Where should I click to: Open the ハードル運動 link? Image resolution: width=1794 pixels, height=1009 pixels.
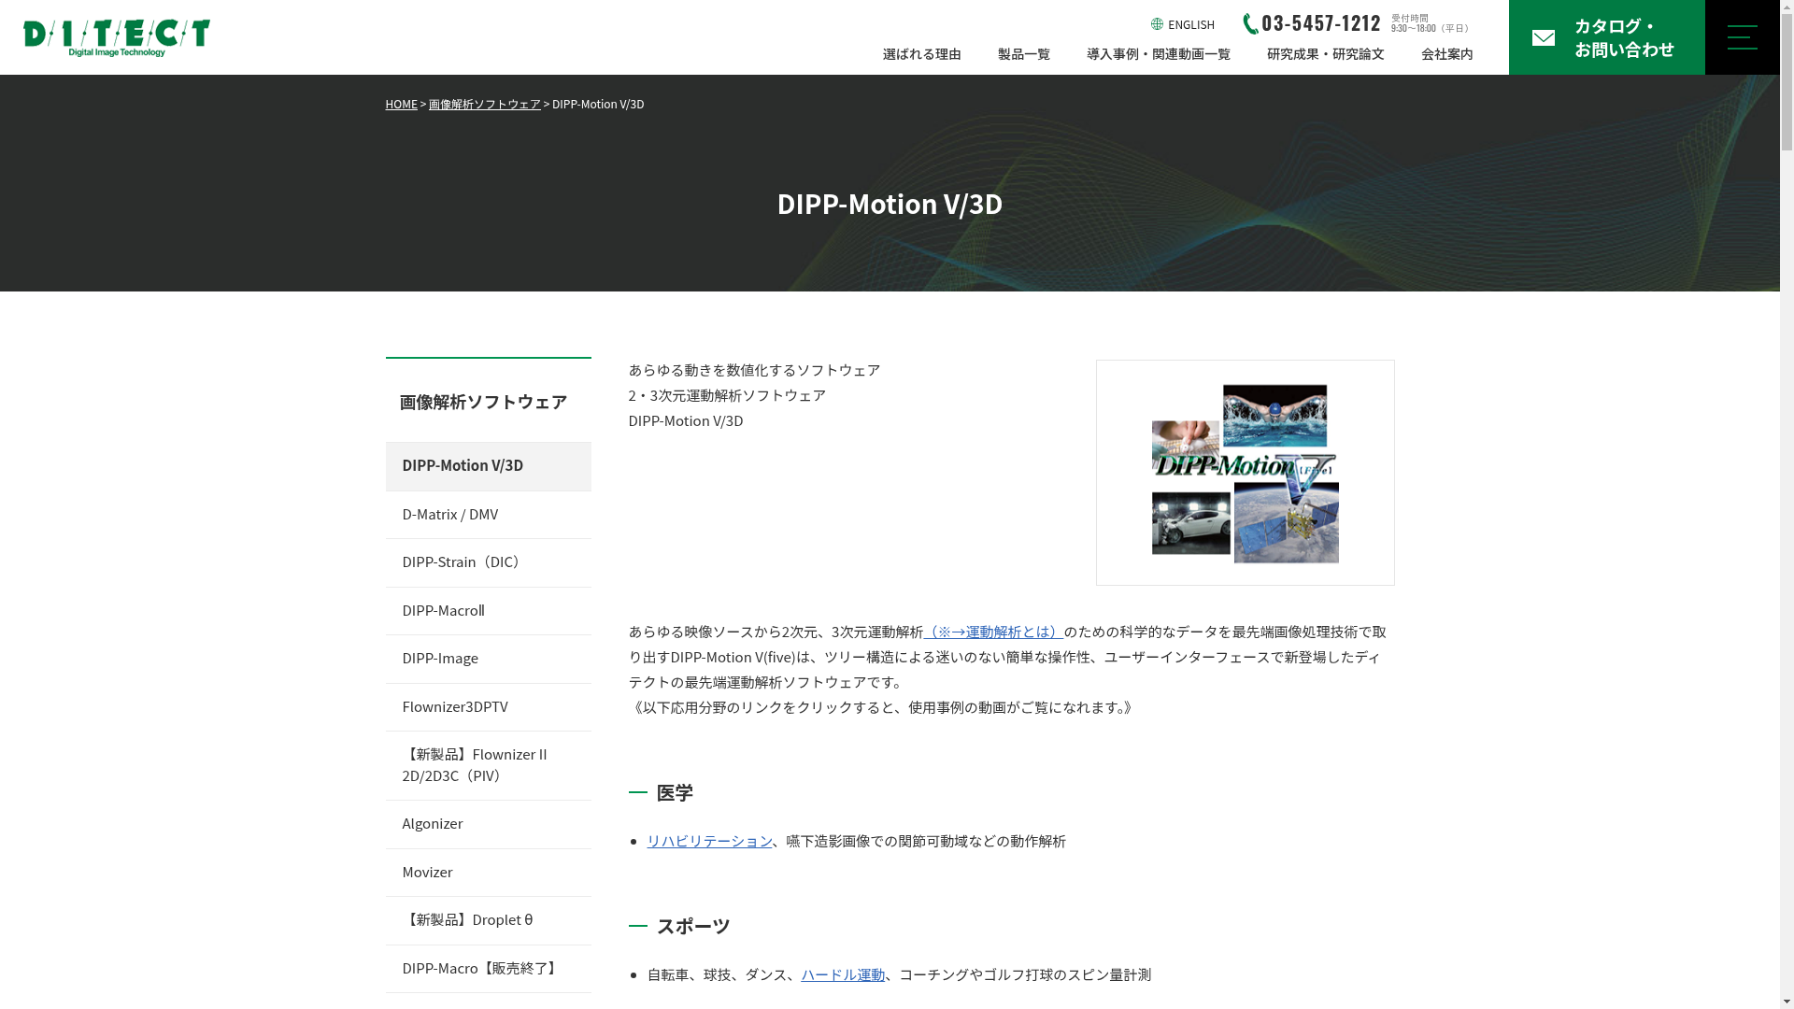click(842, 974)
